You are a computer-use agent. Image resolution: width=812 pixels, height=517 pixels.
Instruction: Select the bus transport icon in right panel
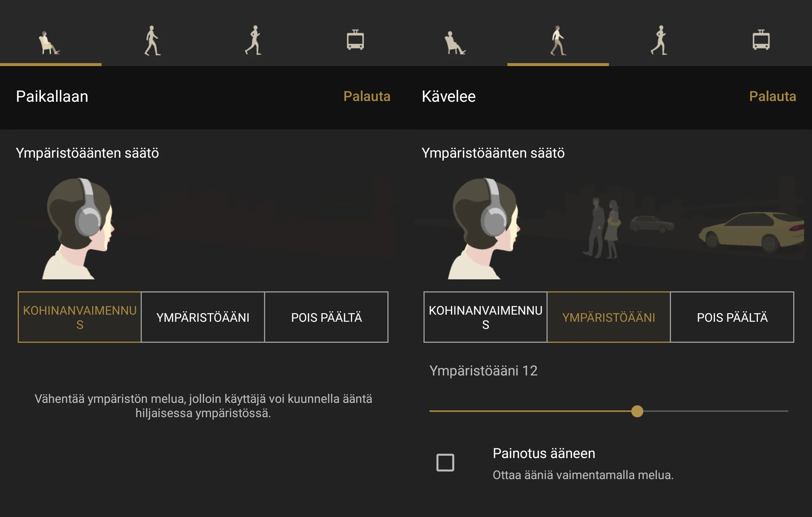tap(761, 40)
